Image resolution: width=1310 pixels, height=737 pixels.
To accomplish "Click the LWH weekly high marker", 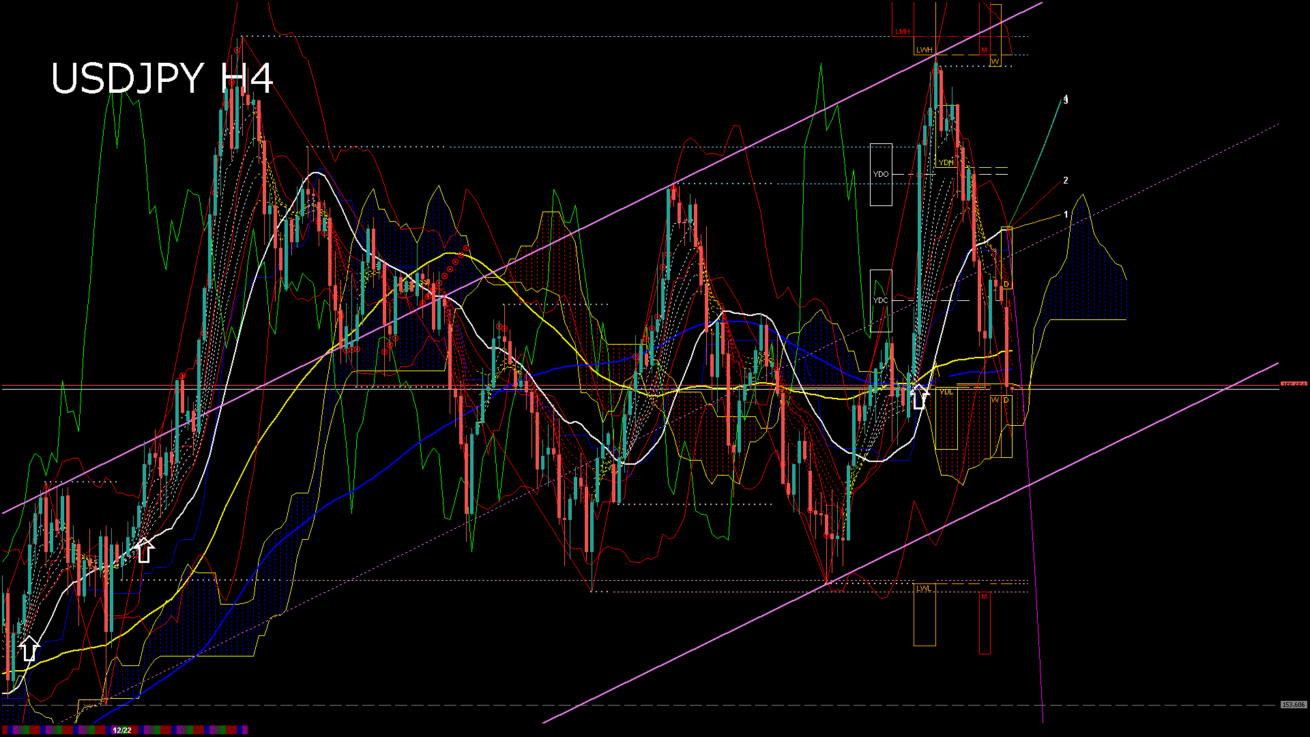I will click(925, 49).
